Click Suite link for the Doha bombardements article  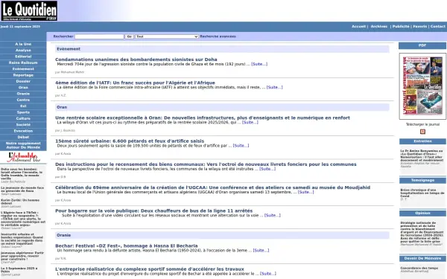(259, 64)
